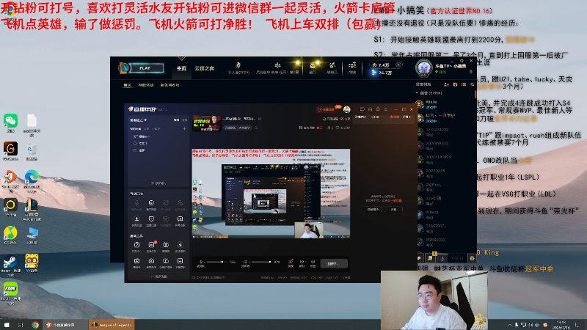This screenshot has height=330, width=587.
Task: Click the shield icon in second tool row
Action: coord(151,219)
